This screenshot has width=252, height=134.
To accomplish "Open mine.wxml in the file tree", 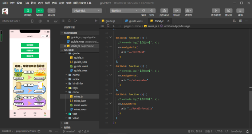I will pos(80,105).
